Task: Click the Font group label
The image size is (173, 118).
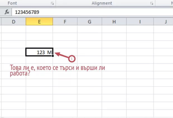Action: tap(12, 3)
